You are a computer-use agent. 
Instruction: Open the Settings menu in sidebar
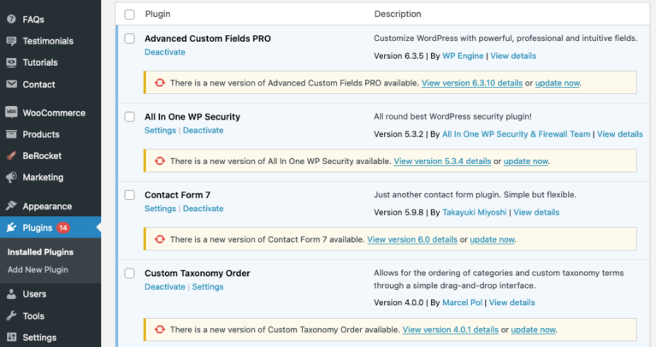click(x=39, y=338)
